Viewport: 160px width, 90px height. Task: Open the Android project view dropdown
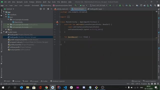point(9,9)
